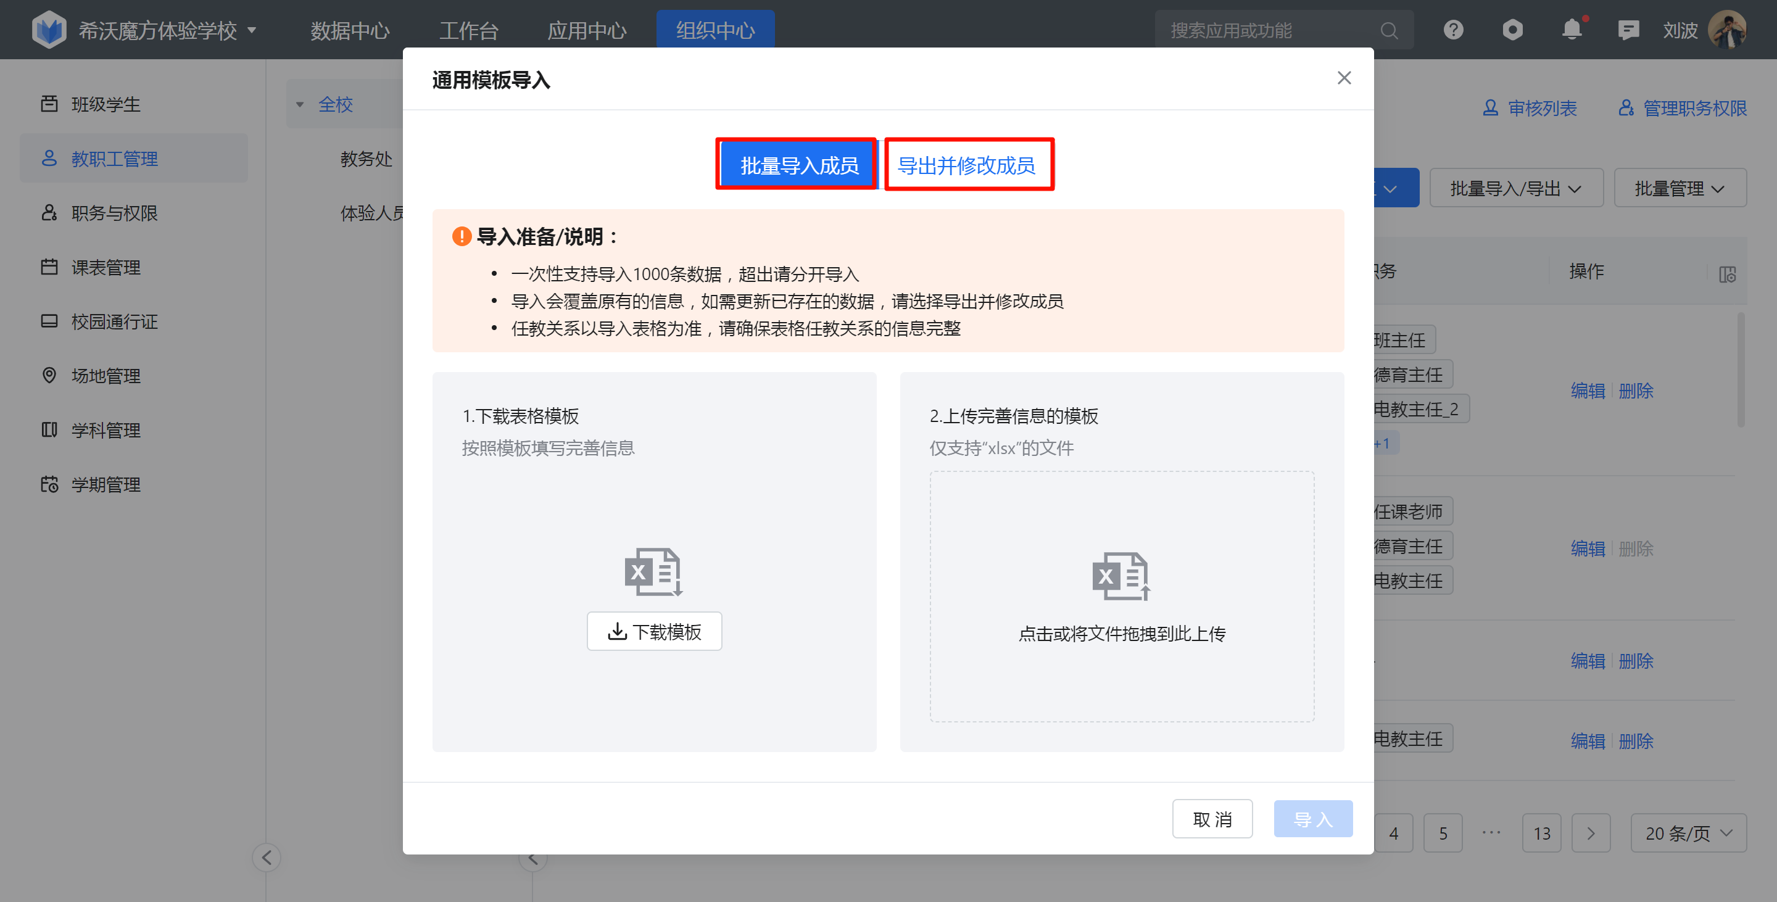Click the search magnifier icon
1777x902 pixels.
point(1389,30)
